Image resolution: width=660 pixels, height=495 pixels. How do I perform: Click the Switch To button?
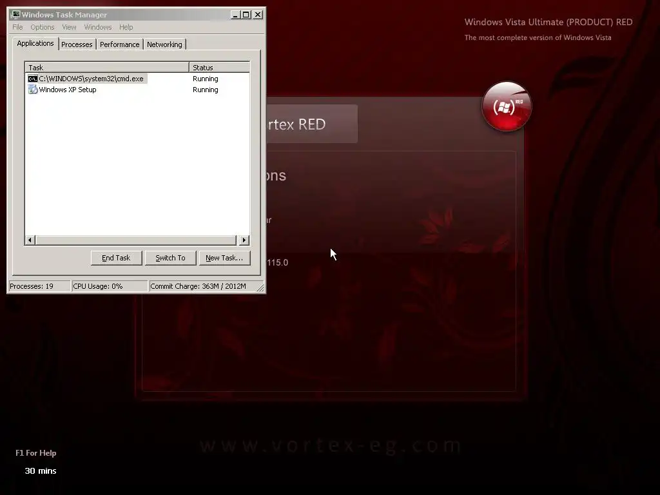(170, 258)
